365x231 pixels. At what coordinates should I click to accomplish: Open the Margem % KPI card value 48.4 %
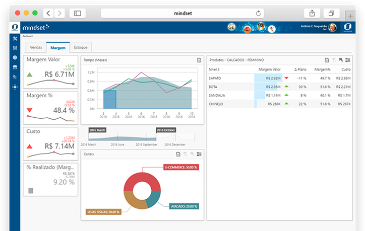click(64, 110)
